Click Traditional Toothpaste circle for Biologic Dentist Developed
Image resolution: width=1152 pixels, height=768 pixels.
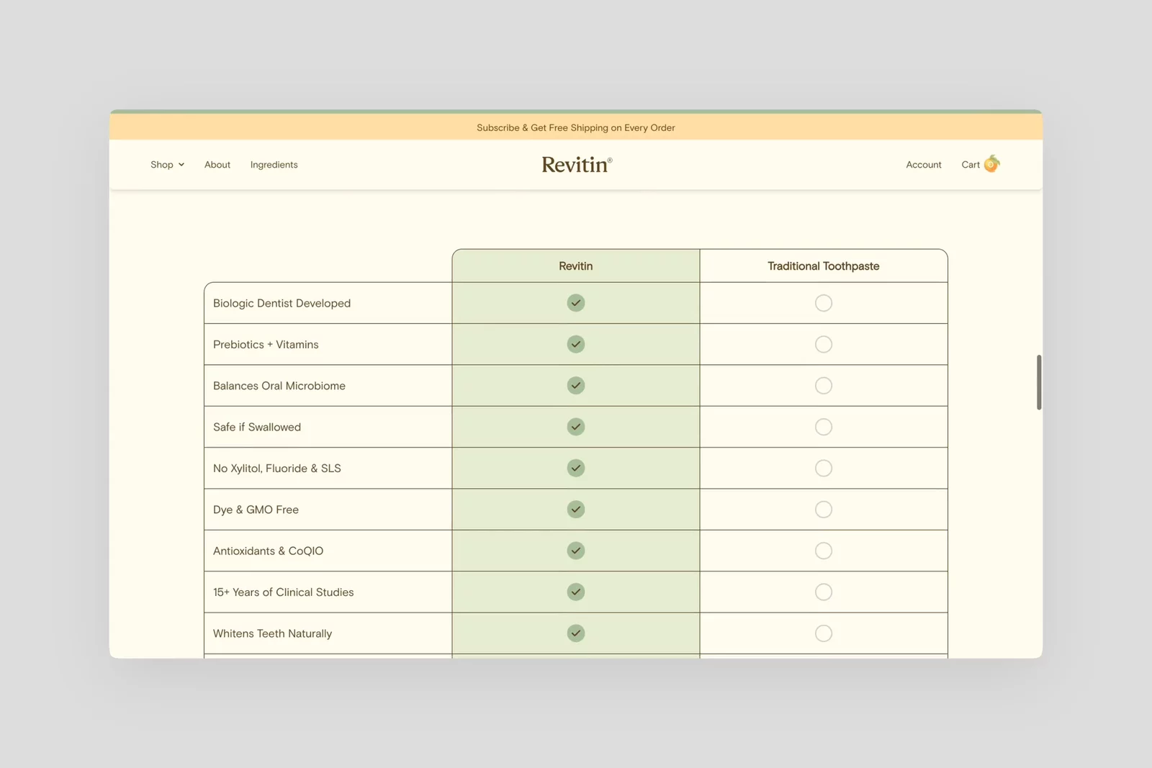click(824, 303)
